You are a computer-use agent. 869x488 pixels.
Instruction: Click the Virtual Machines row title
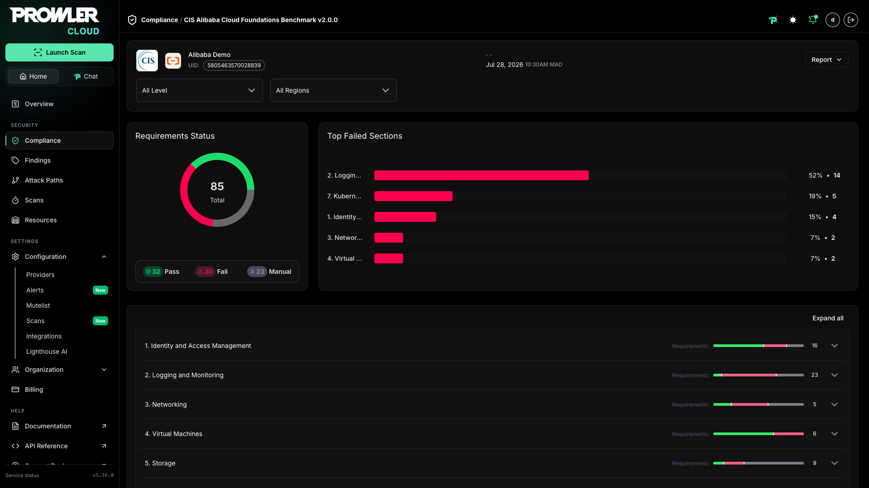(173, 434)
